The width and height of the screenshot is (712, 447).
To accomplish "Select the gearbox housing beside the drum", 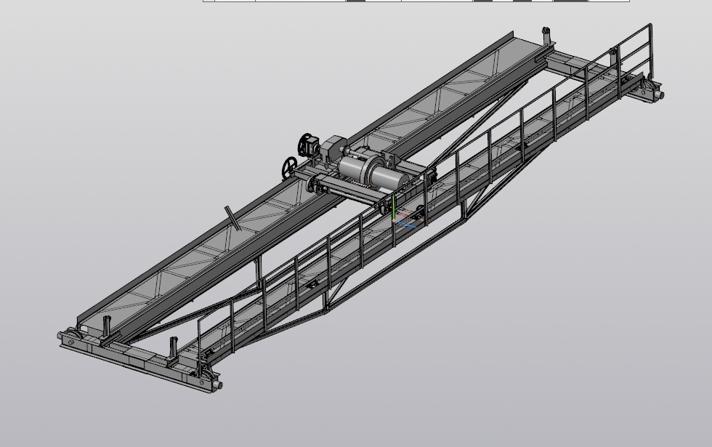I will point(333,147).
